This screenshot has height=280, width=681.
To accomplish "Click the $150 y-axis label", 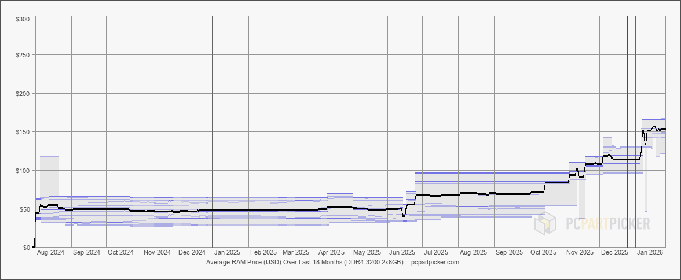I will coord(23,132).
